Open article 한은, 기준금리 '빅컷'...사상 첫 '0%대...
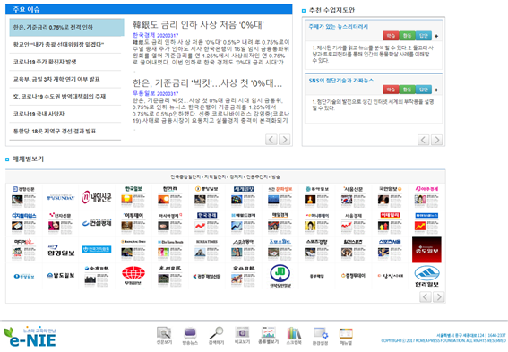The height and width of the screenshot is (352, 508). coord(207,83)
